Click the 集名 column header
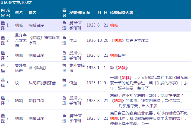 pyautogui.click(x=19, y=13)
